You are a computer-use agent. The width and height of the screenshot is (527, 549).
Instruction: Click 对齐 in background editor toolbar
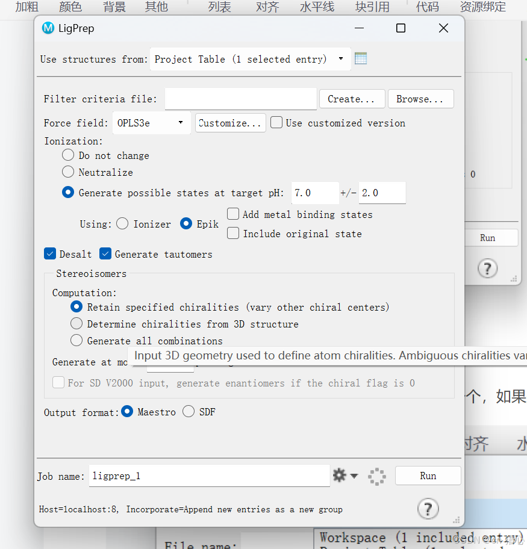pyautogui.click(x=267, y=7)
